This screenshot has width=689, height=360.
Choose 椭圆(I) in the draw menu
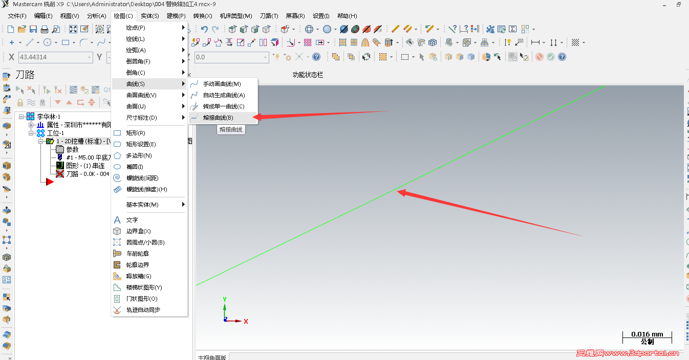pyautogui.click(x=149, y=167)
